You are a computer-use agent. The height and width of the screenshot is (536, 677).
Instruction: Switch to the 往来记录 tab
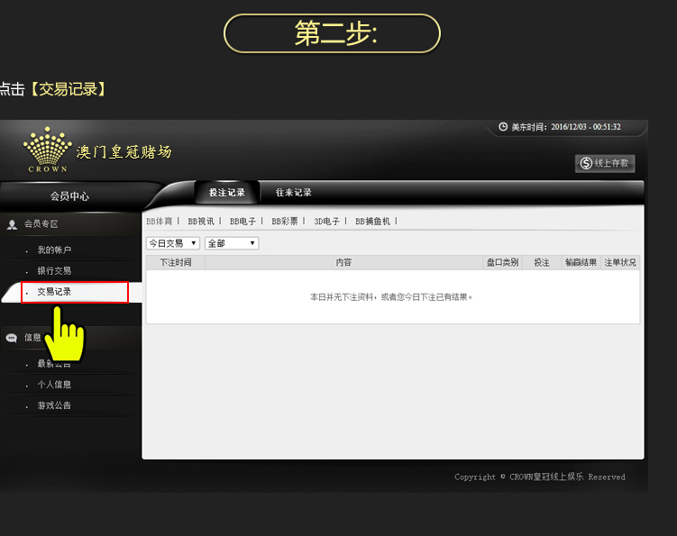(x=294, y=193)
